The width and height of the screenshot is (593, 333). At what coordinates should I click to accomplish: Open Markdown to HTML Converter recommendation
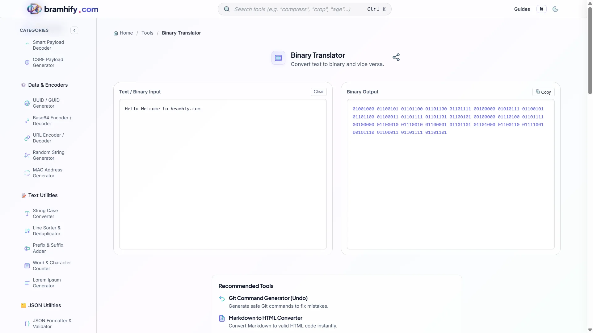[265, 318]
